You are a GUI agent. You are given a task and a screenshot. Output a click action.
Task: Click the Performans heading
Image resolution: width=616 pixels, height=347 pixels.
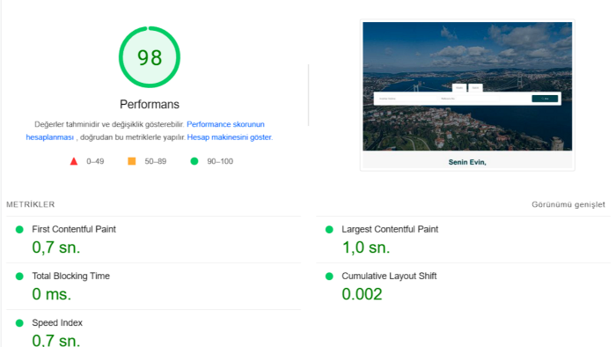[150, 104]
